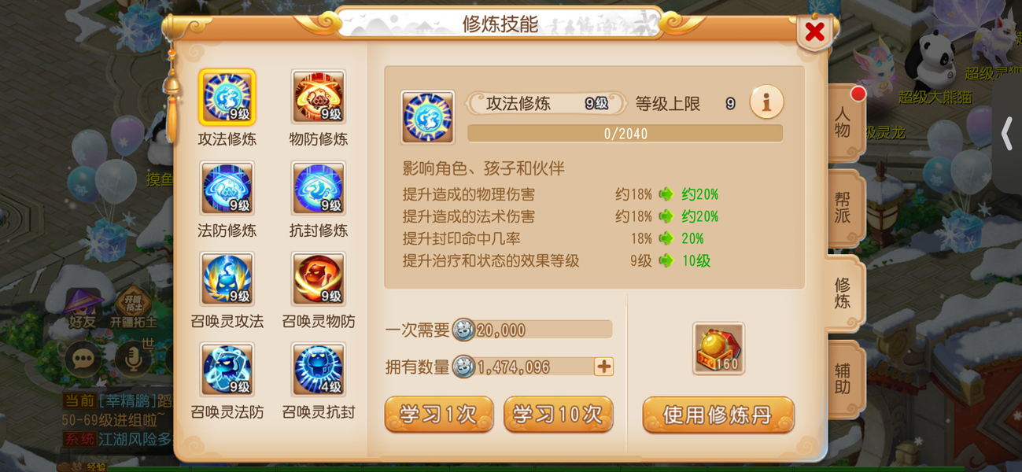
Task: Select the 召唤灵攻法 skill icon
Action: point(227,279)
